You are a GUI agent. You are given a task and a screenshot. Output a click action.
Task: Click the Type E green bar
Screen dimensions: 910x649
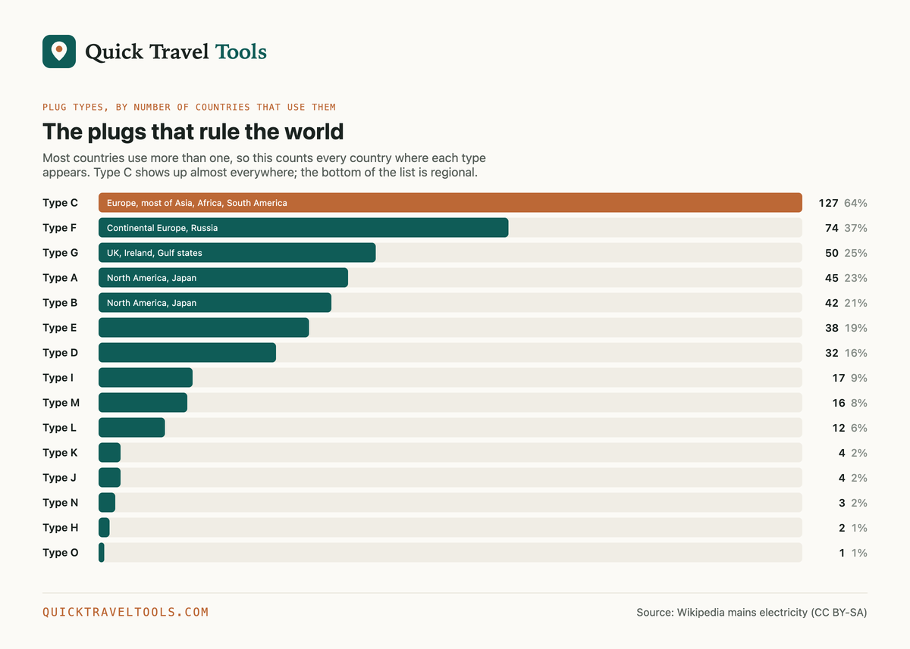204,328
